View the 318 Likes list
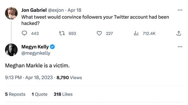 coord(63,94)
